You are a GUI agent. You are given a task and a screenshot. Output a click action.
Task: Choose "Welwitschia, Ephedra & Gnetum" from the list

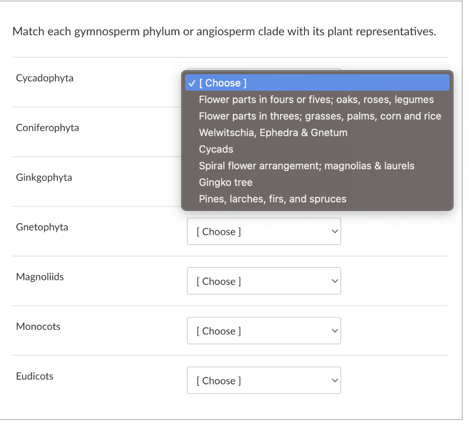click(x=273, y=132)
